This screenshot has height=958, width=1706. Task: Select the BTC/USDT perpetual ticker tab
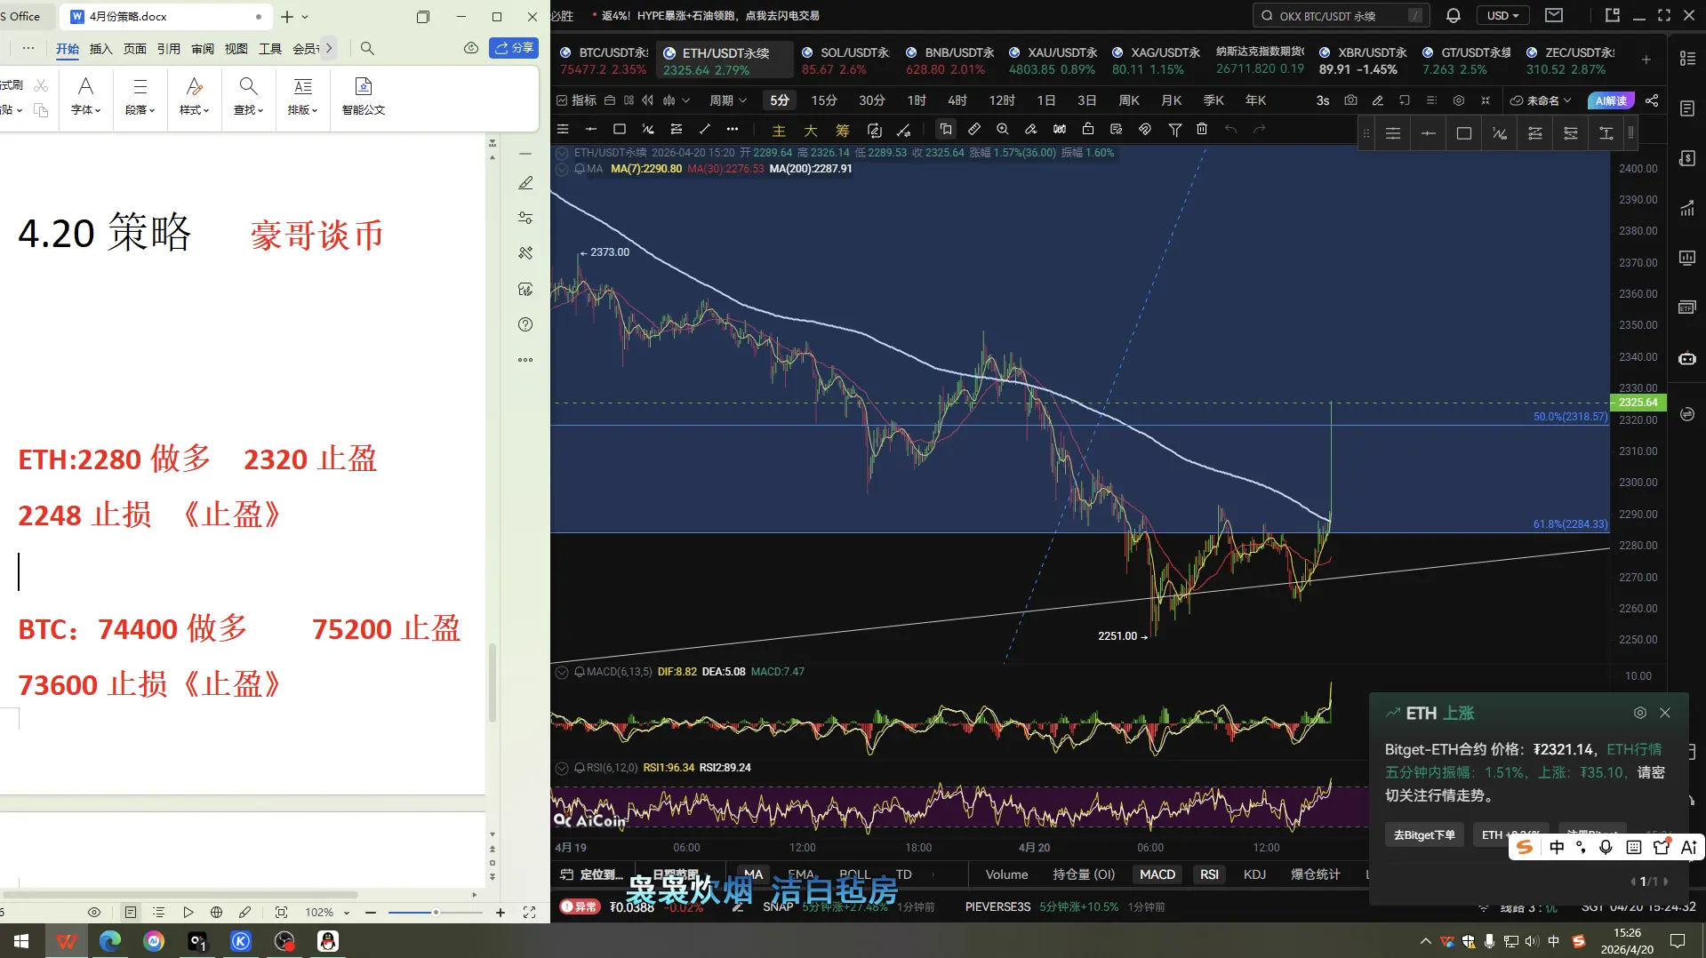[604, 60]
